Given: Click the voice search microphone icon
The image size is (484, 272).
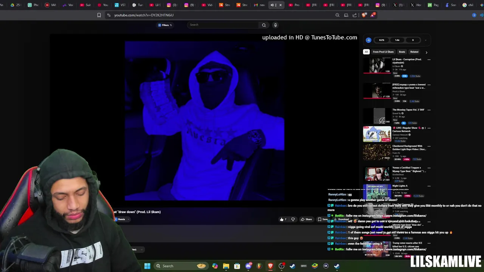Looking at the screenshot, I should pyautogui.click(x=275, y=25).
